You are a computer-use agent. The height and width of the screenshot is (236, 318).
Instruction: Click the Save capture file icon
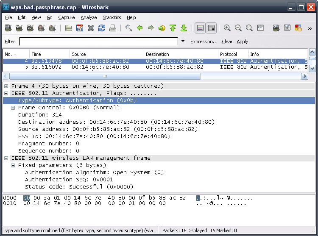pyautogui.click(x=80, y=28)
